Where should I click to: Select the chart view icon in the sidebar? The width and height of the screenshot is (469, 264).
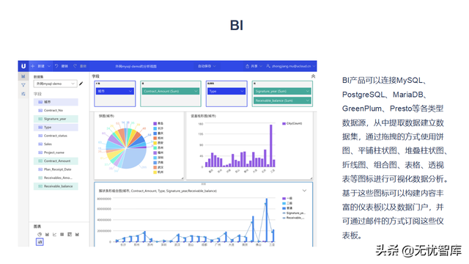(x=23, y=76)
